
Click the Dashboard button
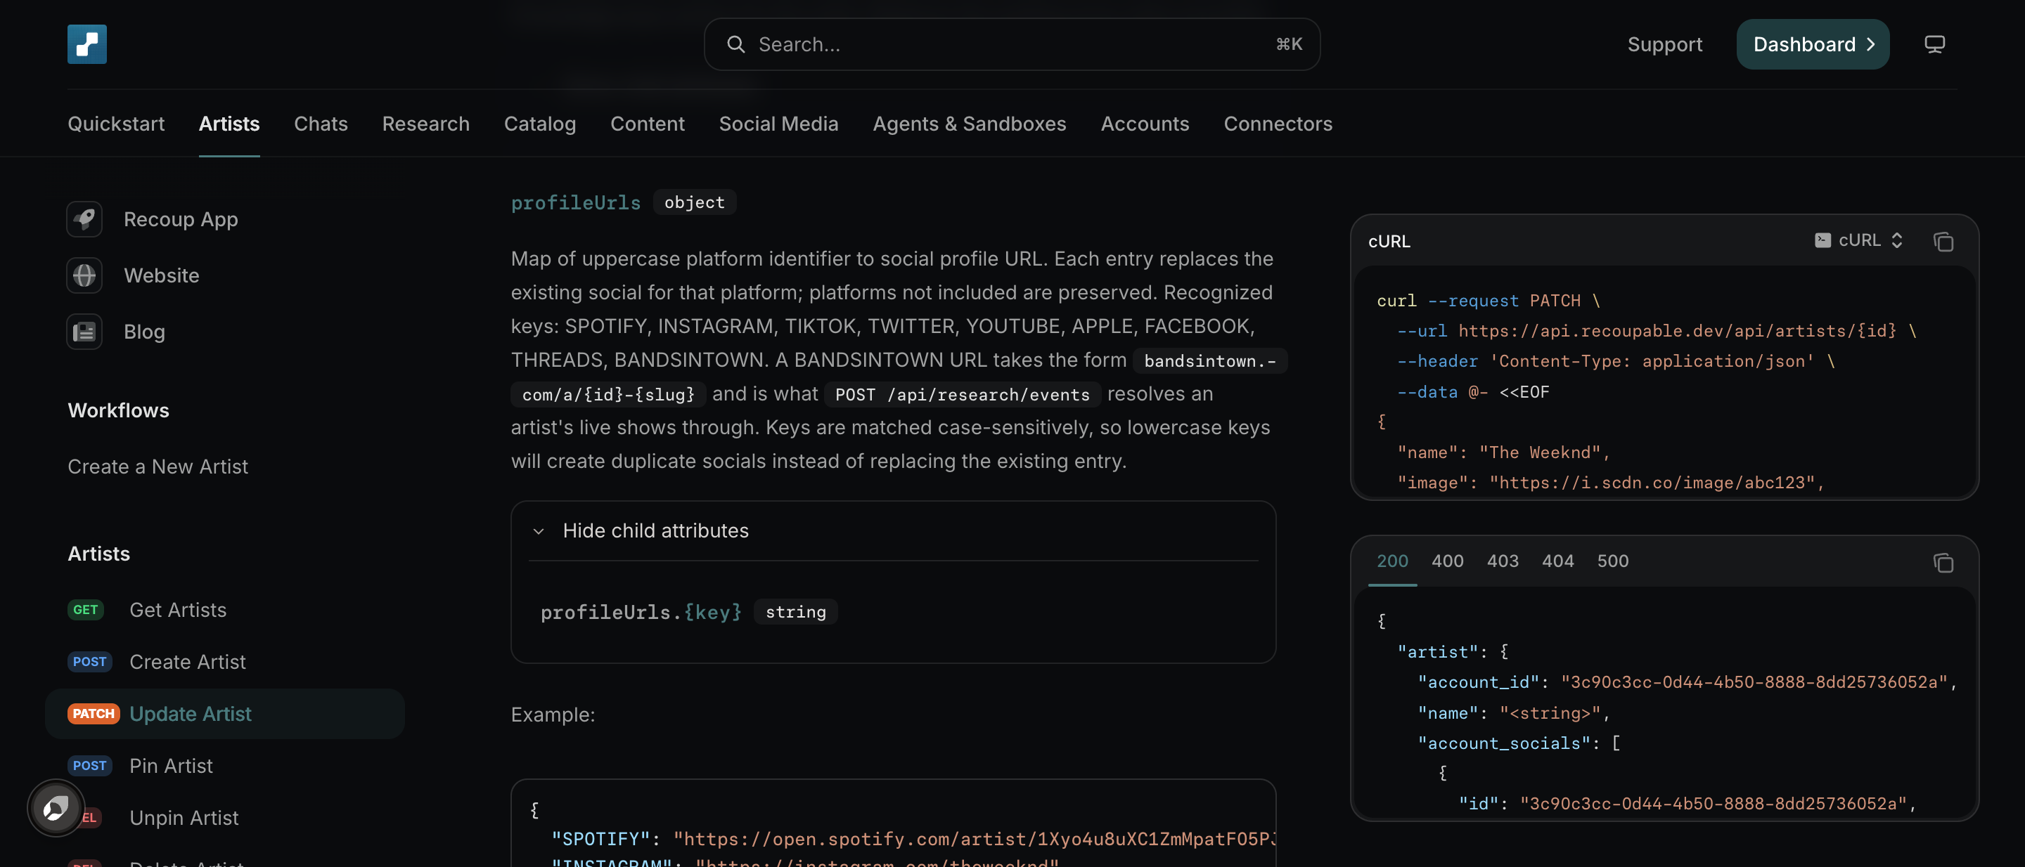pyautogui.click(x=1813, y=44)
